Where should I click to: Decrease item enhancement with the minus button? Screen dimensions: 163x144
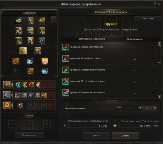tap(119, 108)
